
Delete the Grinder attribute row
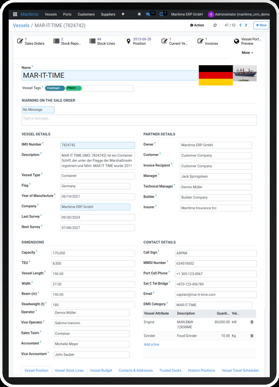point(252,336)
